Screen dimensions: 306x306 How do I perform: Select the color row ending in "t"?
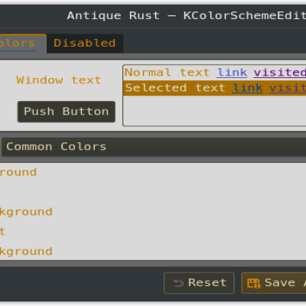pos(153,232)
